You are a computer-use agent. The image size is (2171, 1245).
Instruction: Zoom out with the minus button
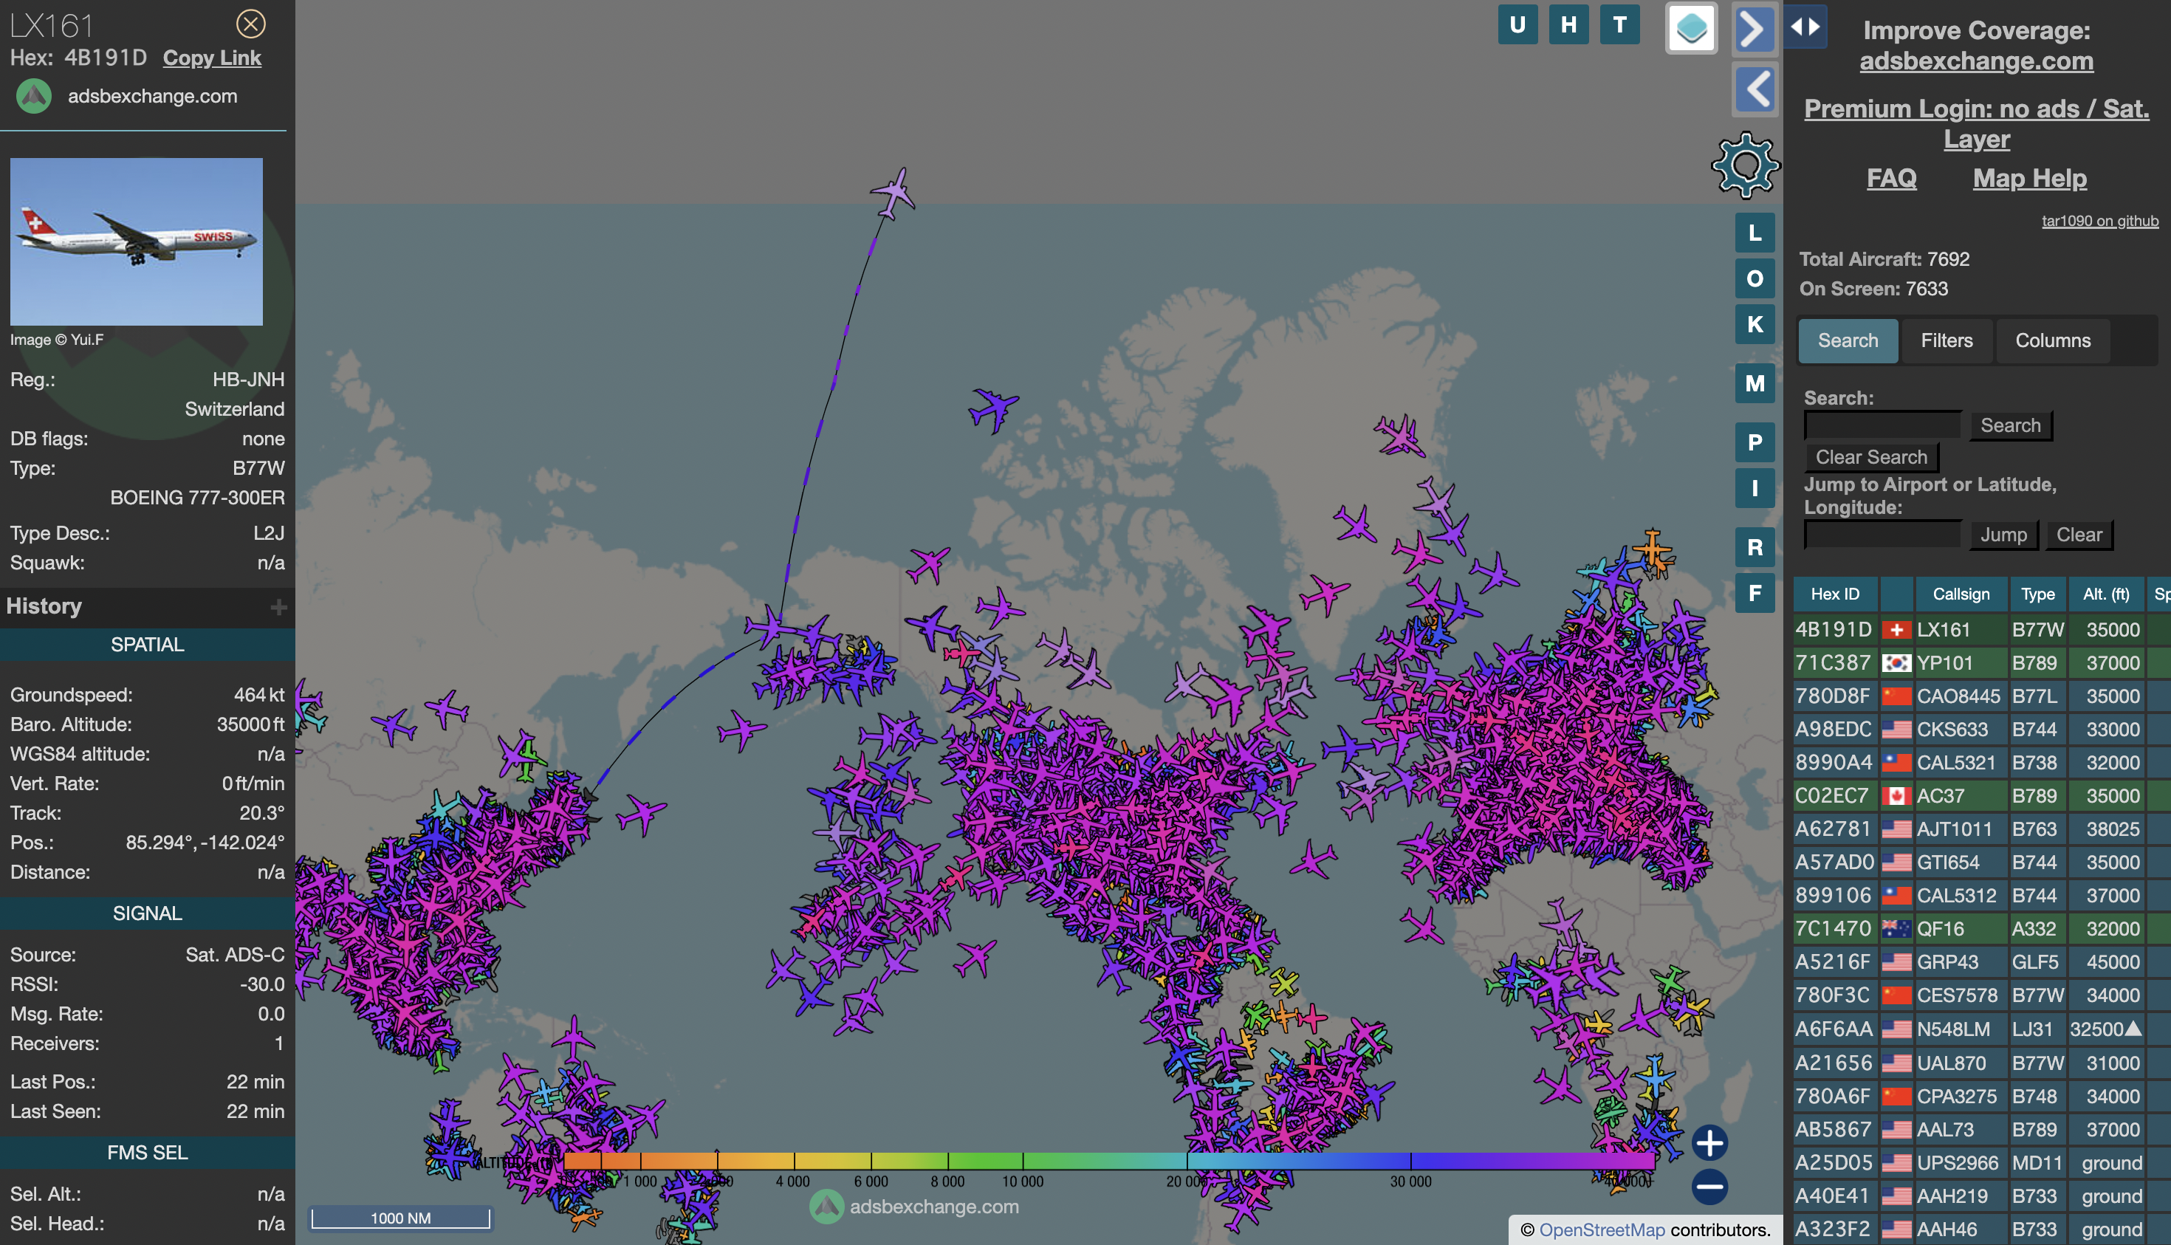tap(1709, 1187)
